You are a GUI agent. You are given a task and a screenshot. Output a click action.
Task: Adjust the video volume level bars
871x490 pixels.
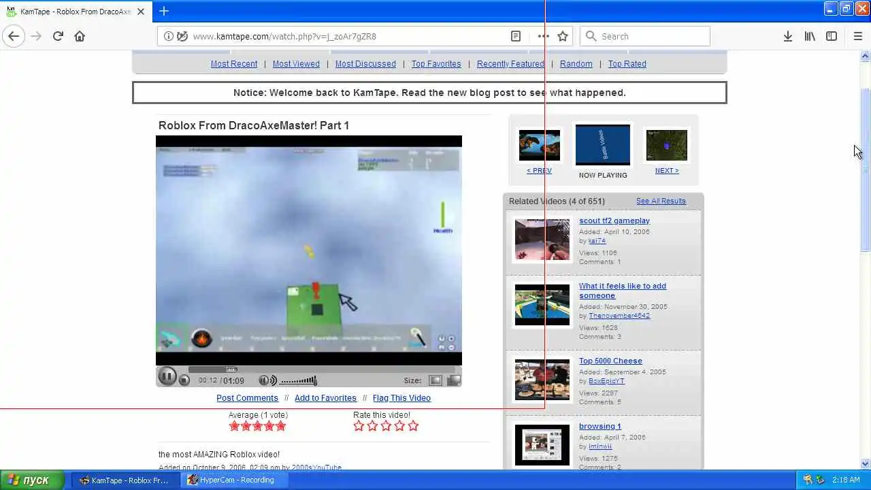(x=299, y=380)
